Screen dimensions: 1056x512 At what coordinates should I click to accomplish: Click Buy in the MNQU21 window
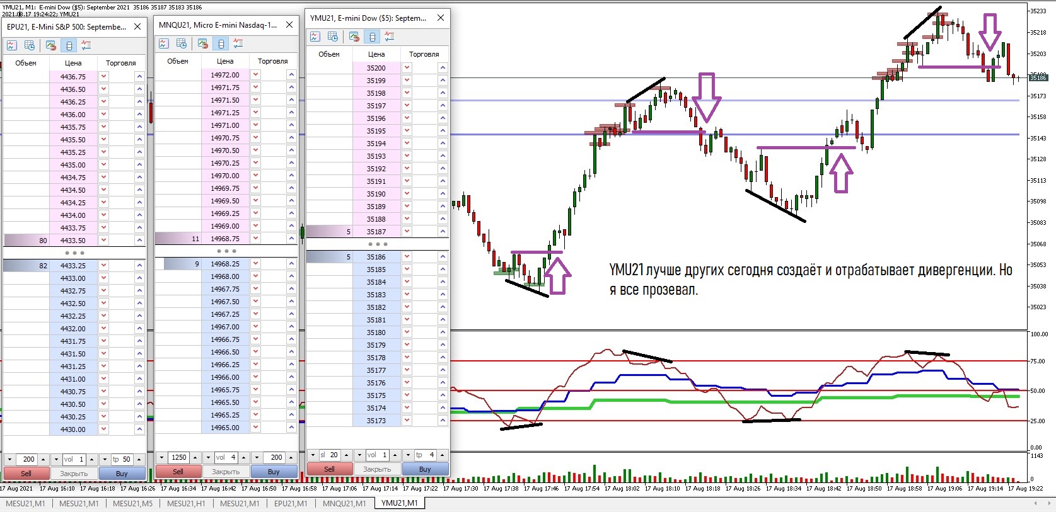tap(274, 472)
